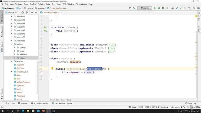Expand the Lessons9.java node

point(11,72)
